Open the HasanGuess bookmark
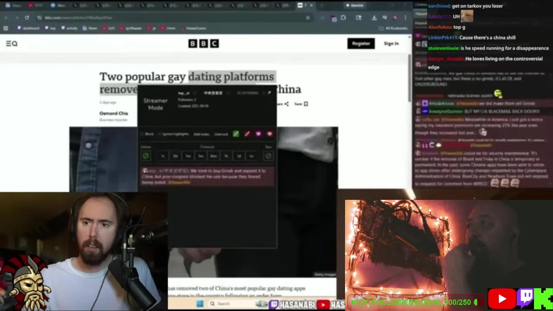The image size is (553, 311). pos(194,28)
